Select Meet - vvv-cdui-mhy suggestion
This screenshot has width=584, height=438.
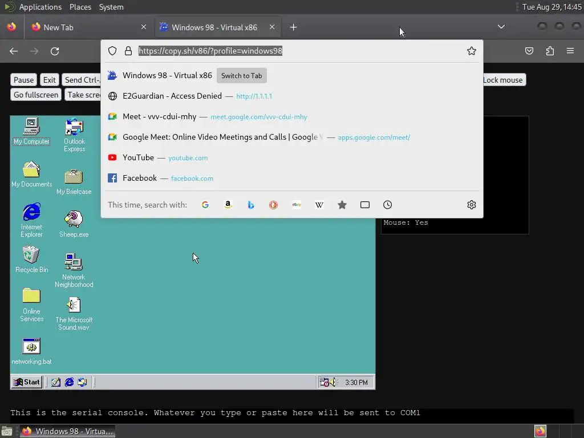pyautogui.click(x=292, y=116)
